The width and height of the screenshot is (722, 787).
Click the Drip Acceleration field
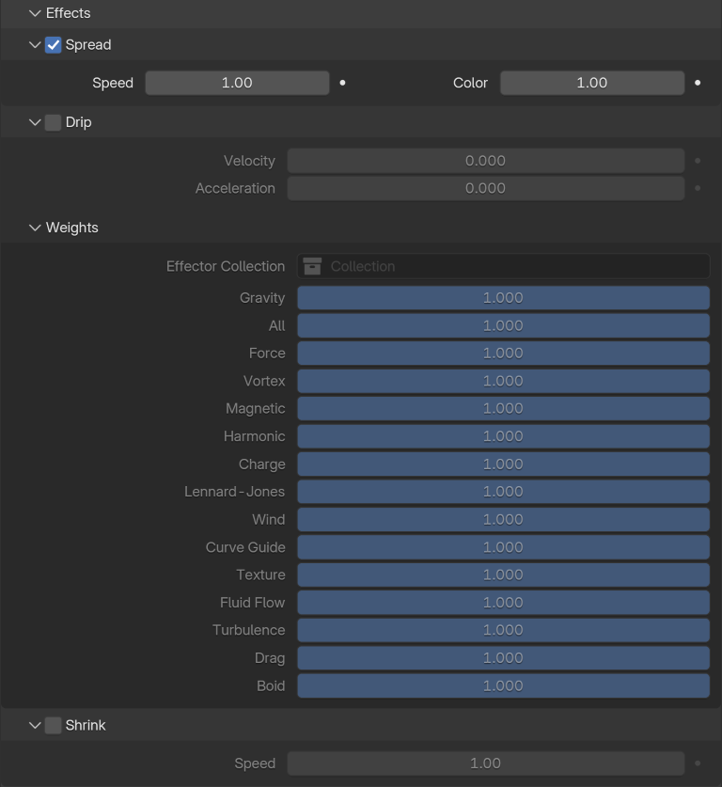486,188
